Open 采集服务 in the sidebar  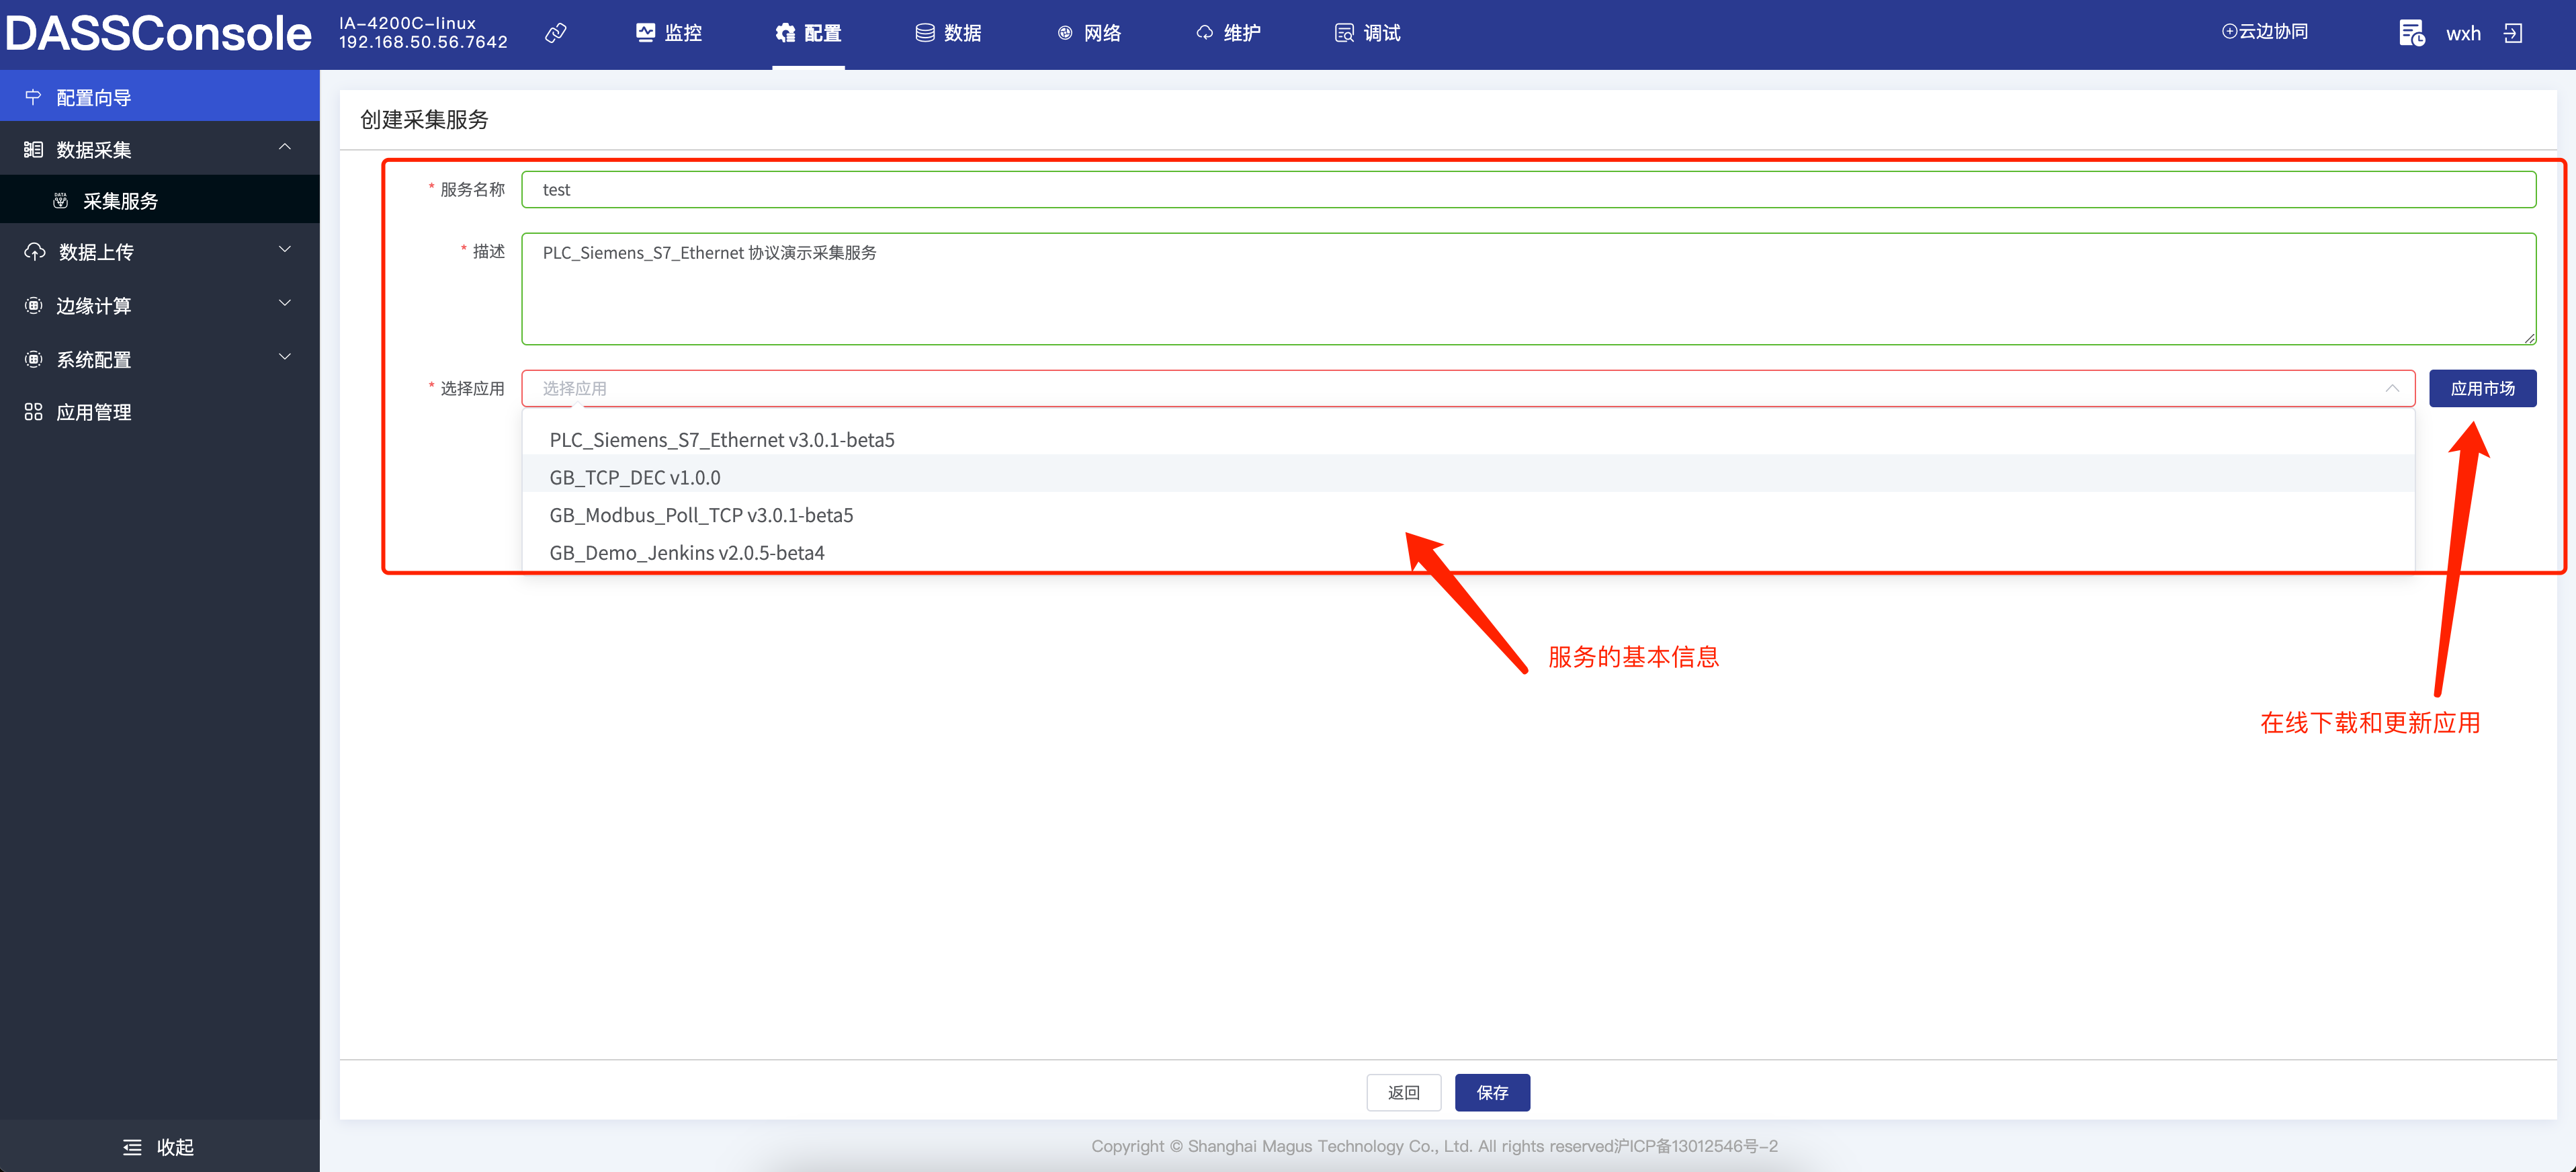point(160,201)
